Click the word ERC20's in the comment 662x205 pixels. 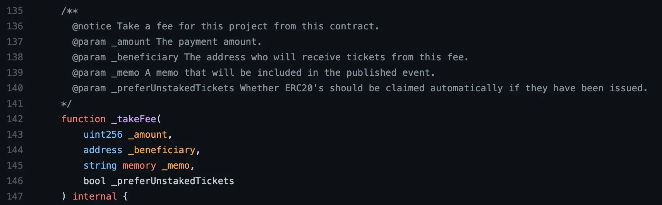click(x=304, y=88)
